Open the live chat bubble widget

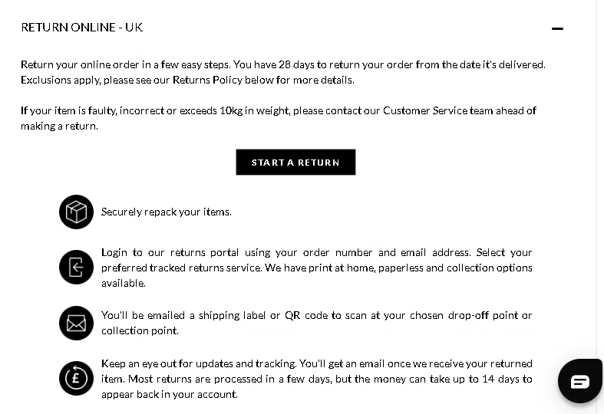point(579,381)
